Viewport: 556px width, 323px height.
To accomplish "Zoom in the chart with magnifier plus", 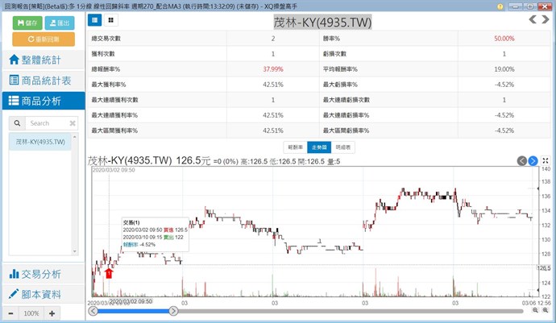I will point(546,310).
